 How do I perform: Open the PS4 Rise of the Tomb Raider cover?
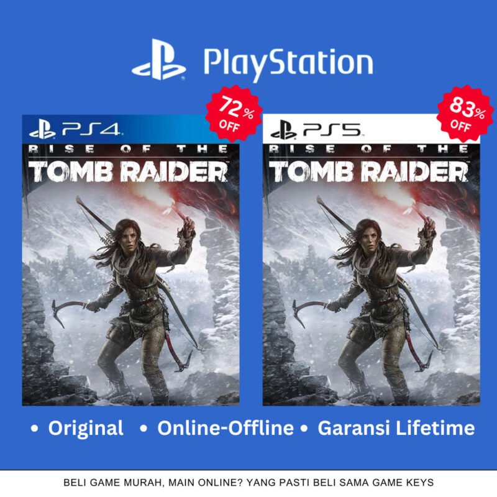pos(130,260)
